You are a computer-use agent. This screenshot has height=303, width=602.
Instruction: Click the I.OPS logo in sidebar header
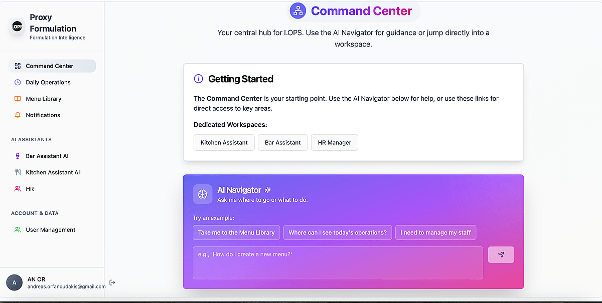(x=18, y=27)
